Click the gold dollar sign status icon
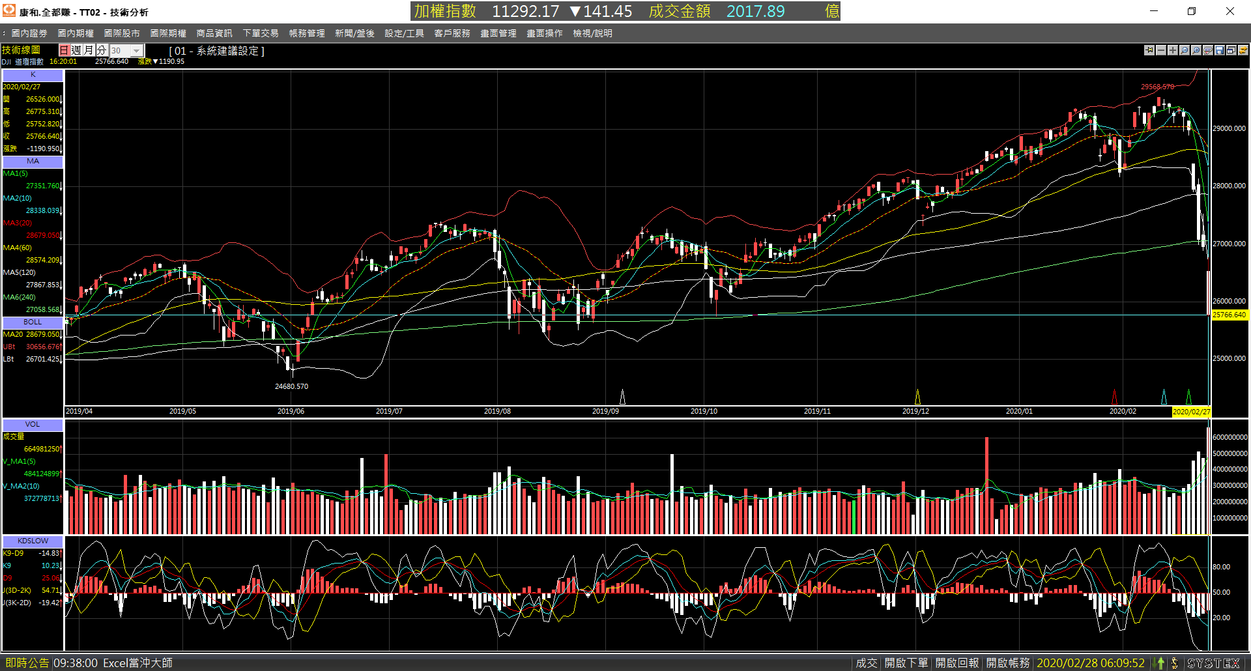 click(x=1175, y=663)
